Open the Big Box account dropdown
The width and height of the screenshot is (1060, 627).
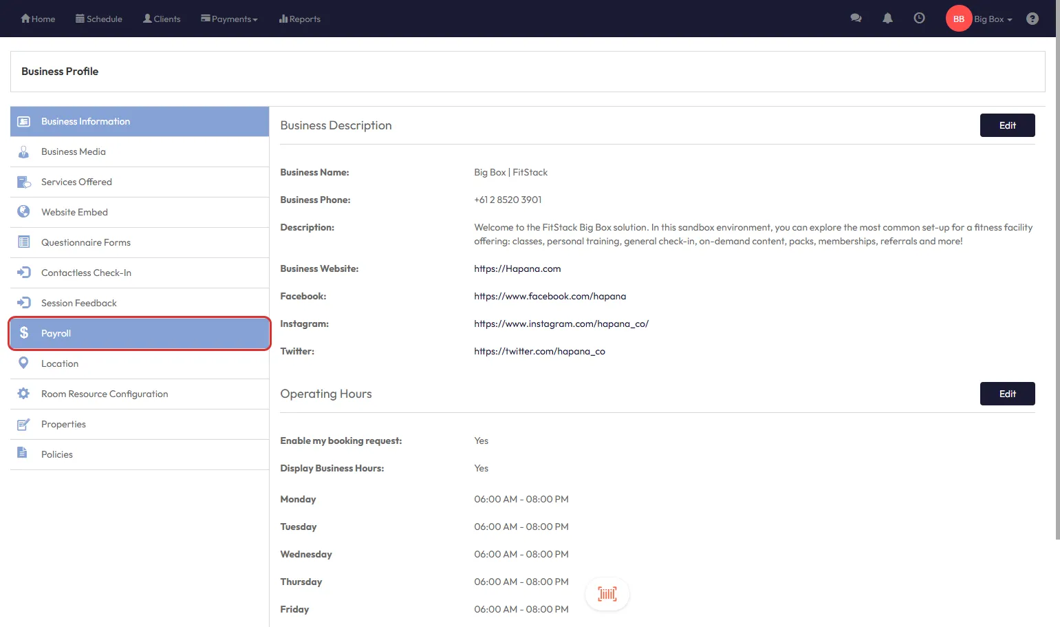[993, 19]
